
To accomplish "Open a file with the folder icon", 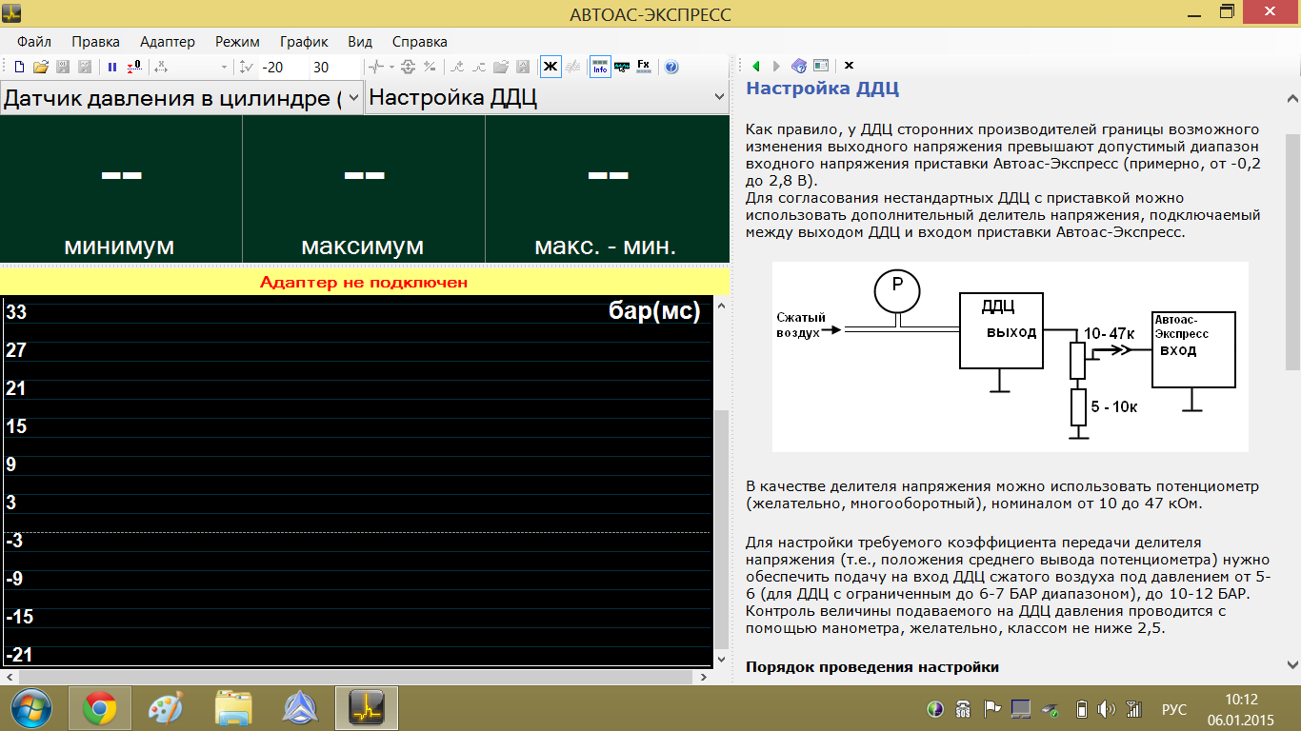I will pos(41,68).
